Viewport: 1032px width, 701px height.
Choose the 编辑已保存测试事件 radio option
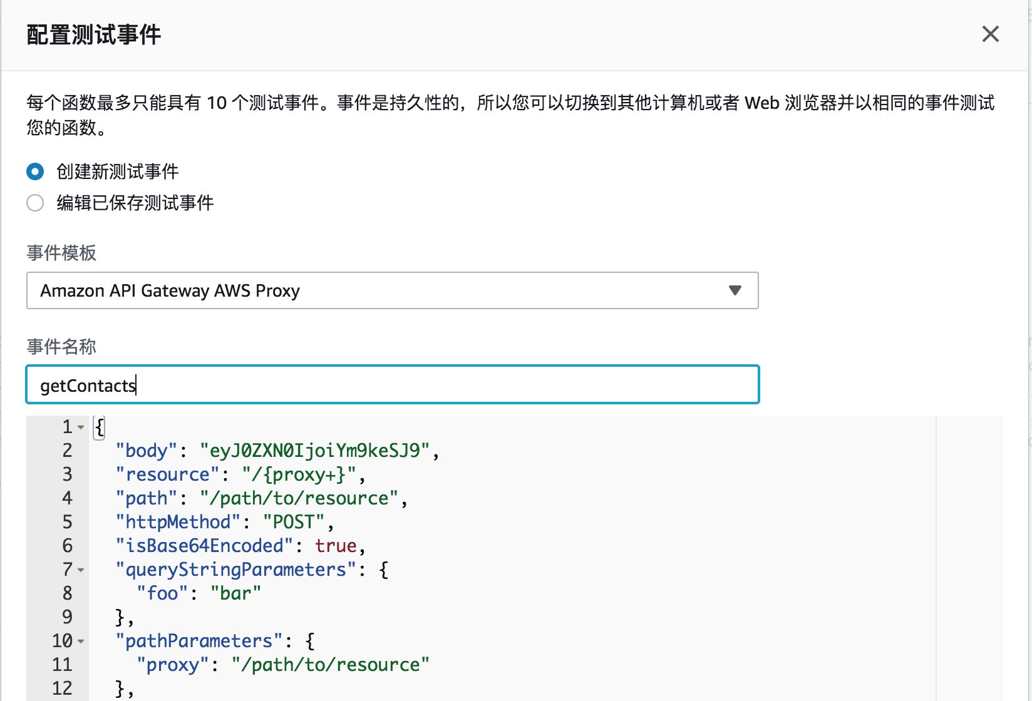[35, 203]
